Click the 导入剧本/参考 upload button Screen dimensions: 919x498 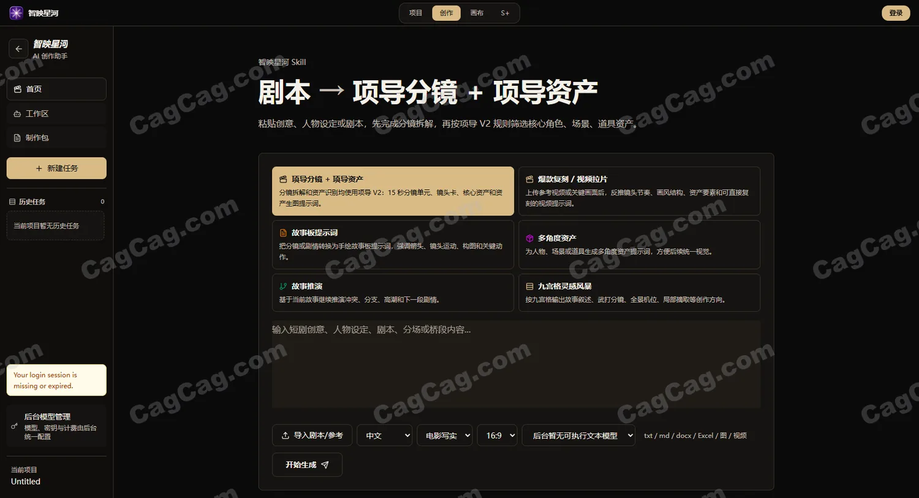point(312,436)
